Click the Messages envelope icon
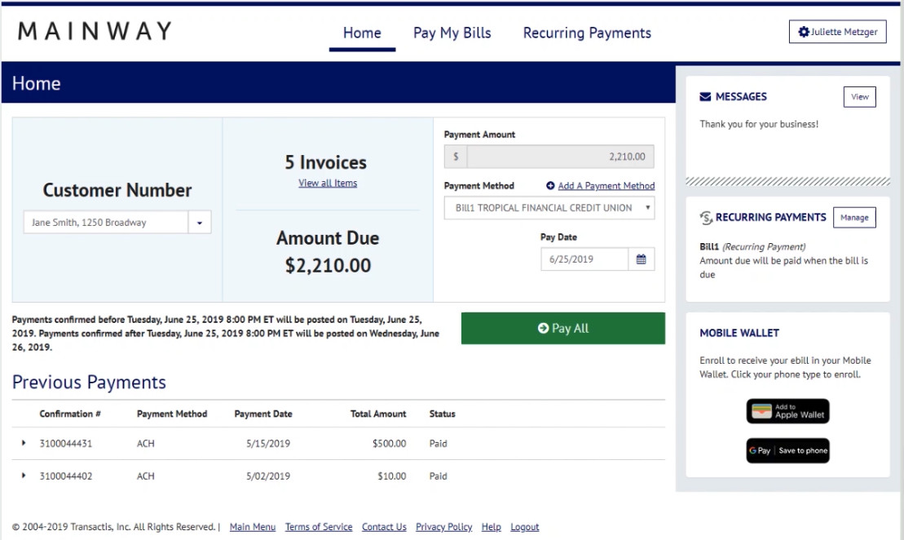 pos(705,97)
